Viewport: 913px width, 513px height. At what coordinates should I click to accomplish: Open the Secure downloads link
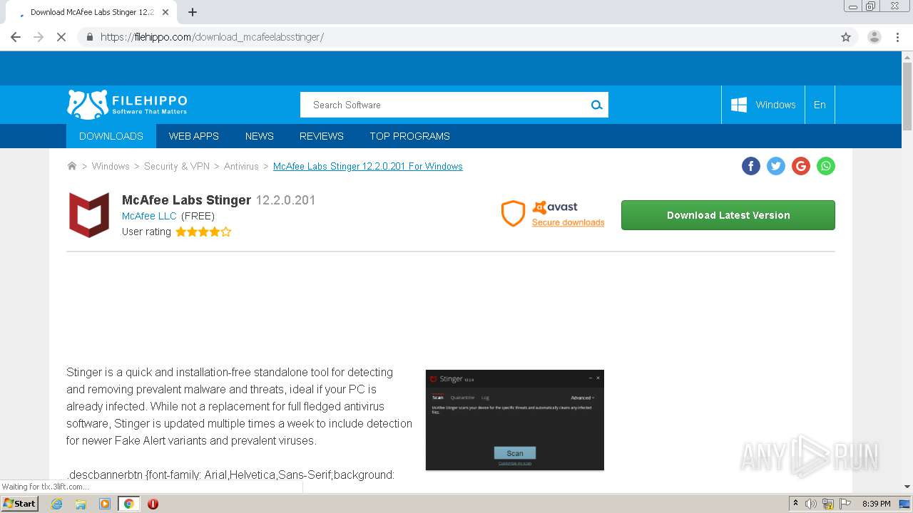coord(568,222)
